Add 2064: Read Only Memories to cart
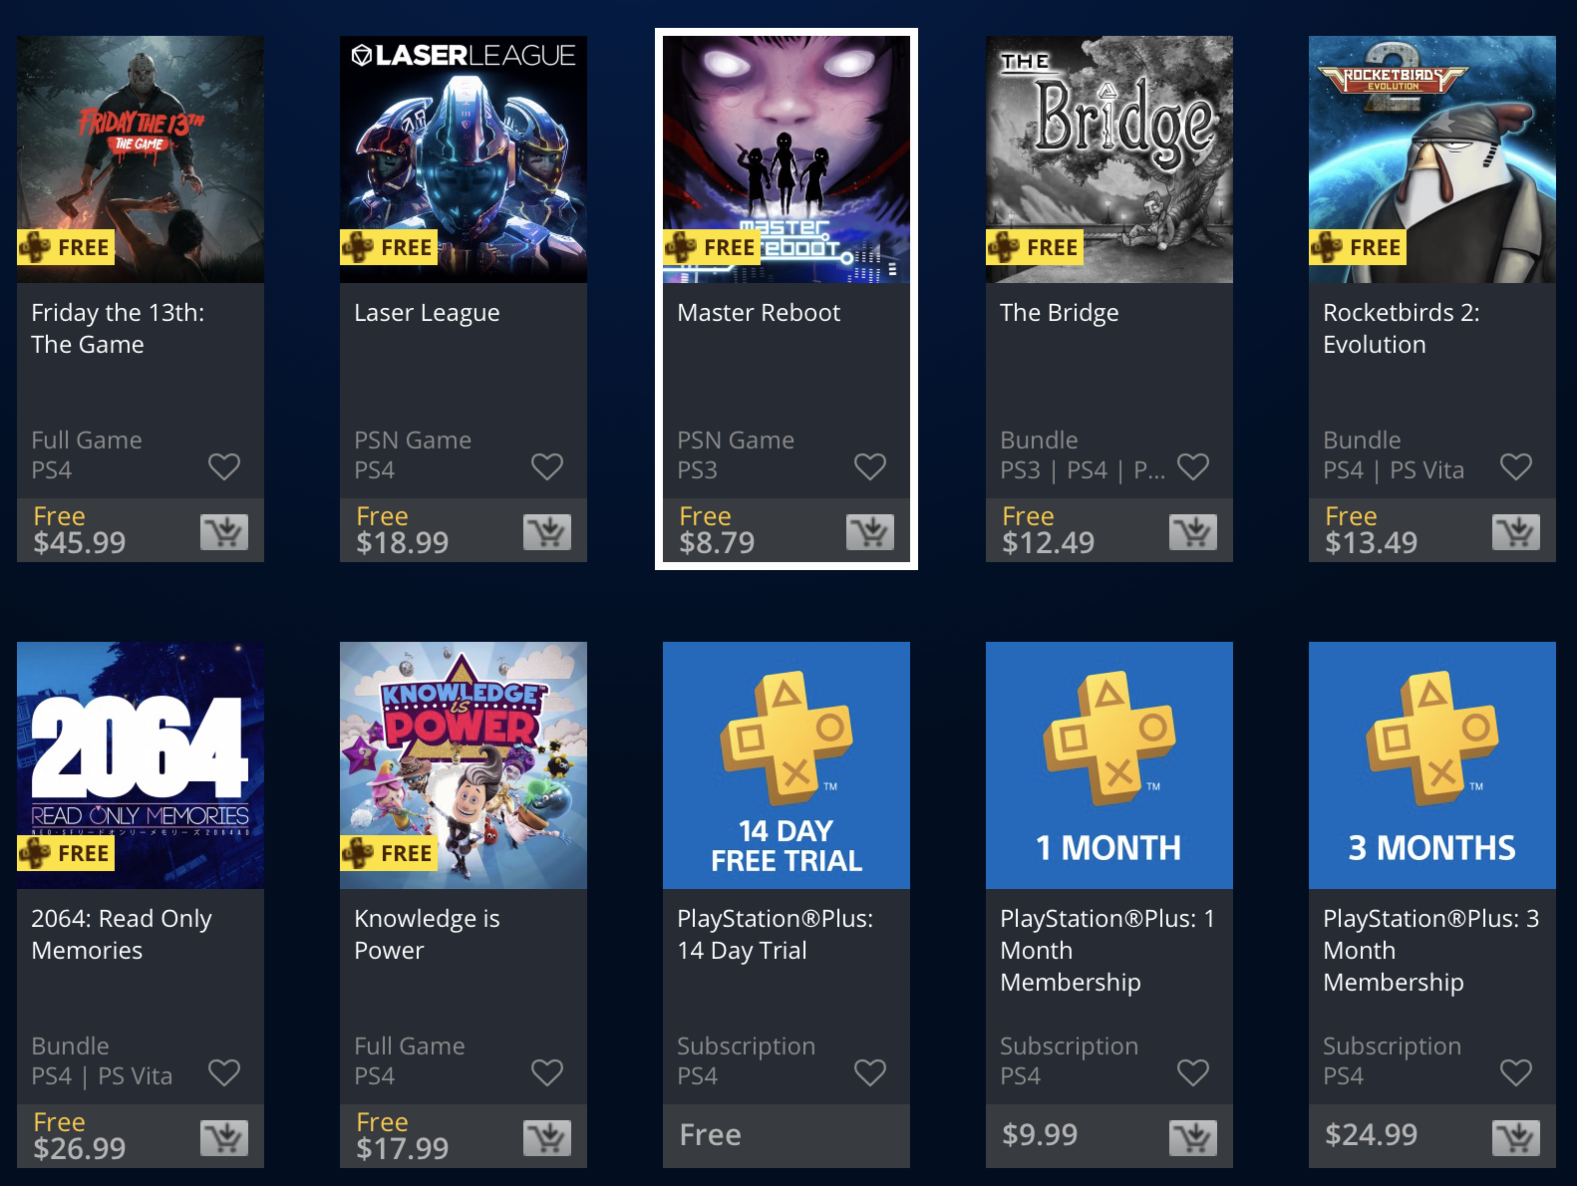 [x=224, y=1138]
